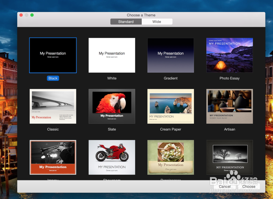The height and width of the screenshot is (199, 273).
Task: Select the theme thumbnail with black-and-white tree photo
Action: [230, 157]
